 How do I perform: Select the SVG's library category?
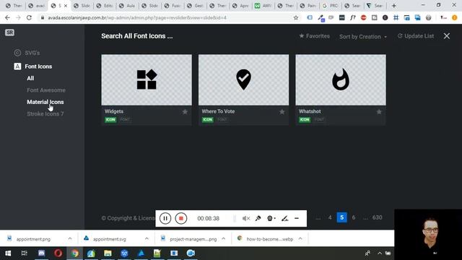coord(27,53)
